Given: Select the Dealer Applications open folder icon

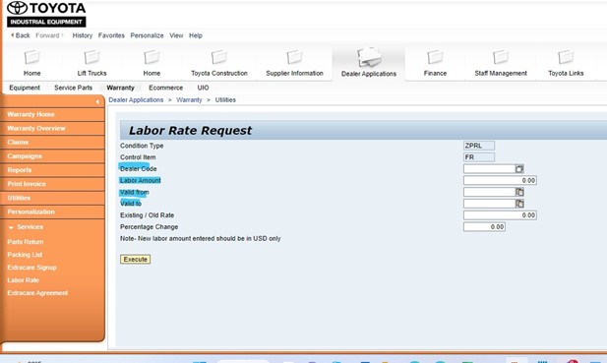Looking at the screenshot, I should point(369,57).
